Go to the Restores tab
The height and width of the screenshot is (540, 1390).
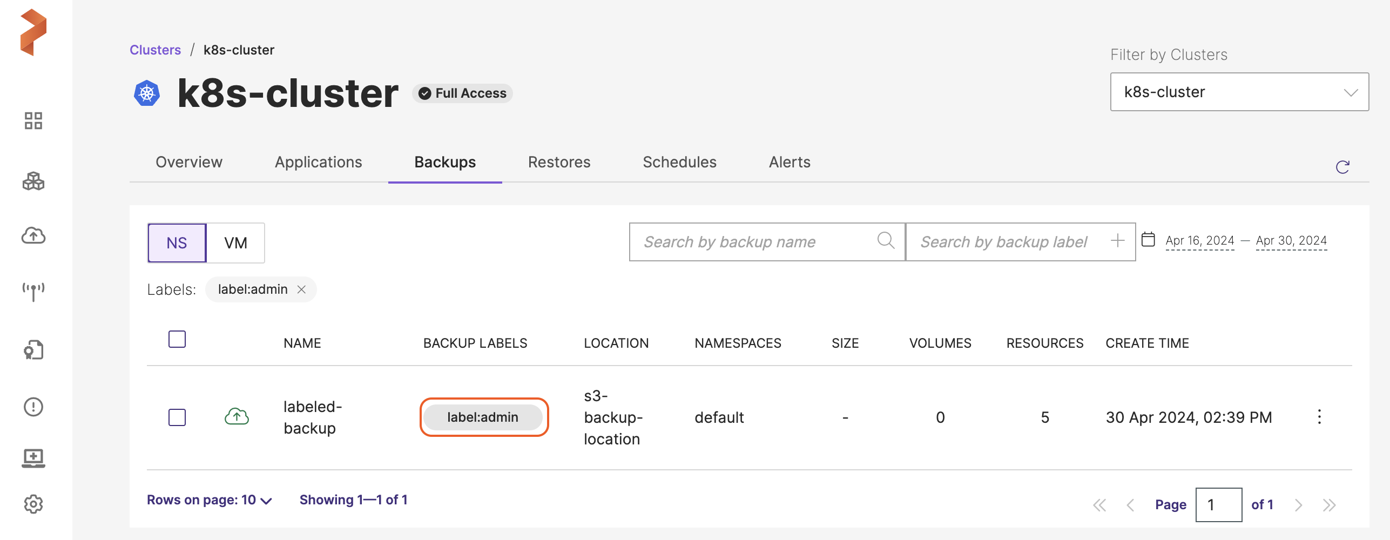[x=559, y=163]
